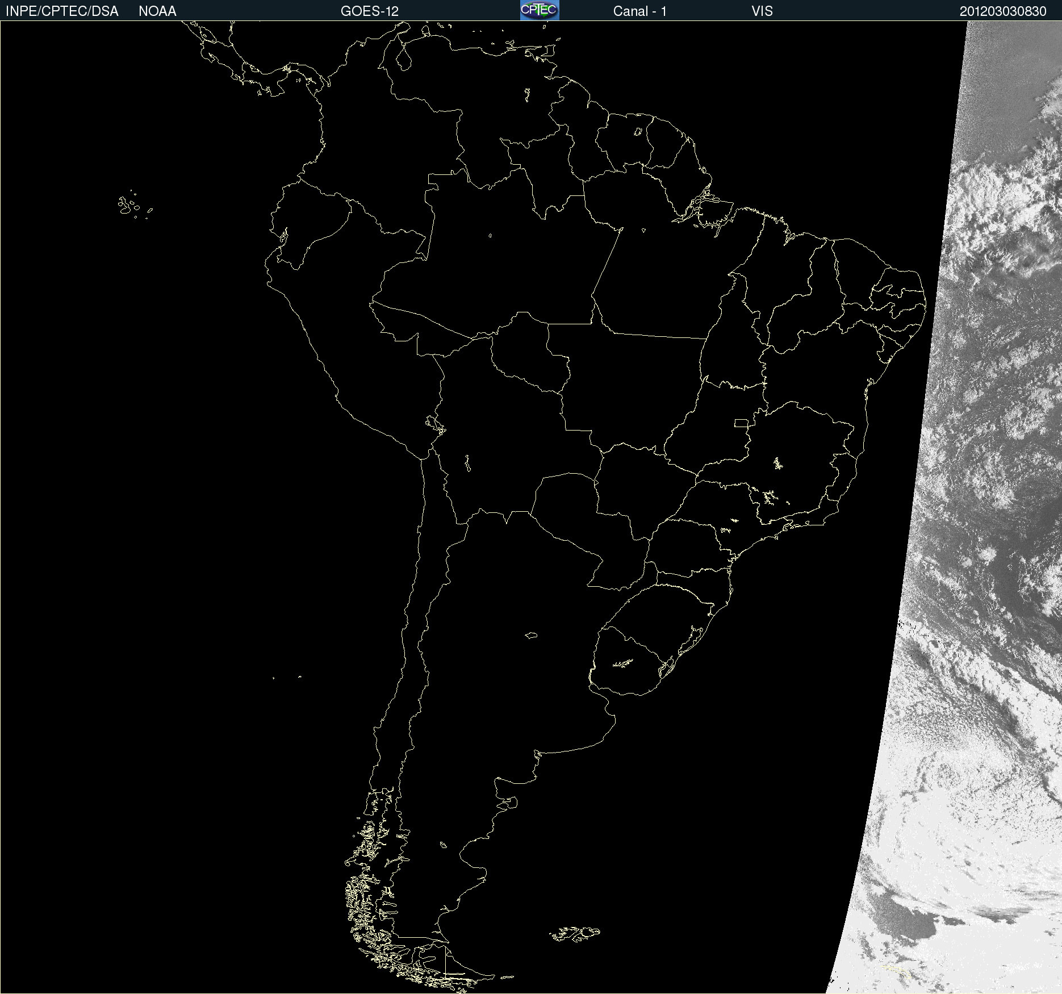Click the VIS label in the header
The width and height of the screenshot is (1062, 994).
click(762, 11)
